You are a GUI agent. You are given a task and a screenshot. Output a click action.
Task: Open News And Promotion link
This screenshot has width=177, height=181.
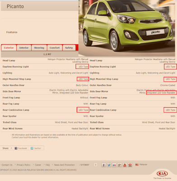(65, 165)
